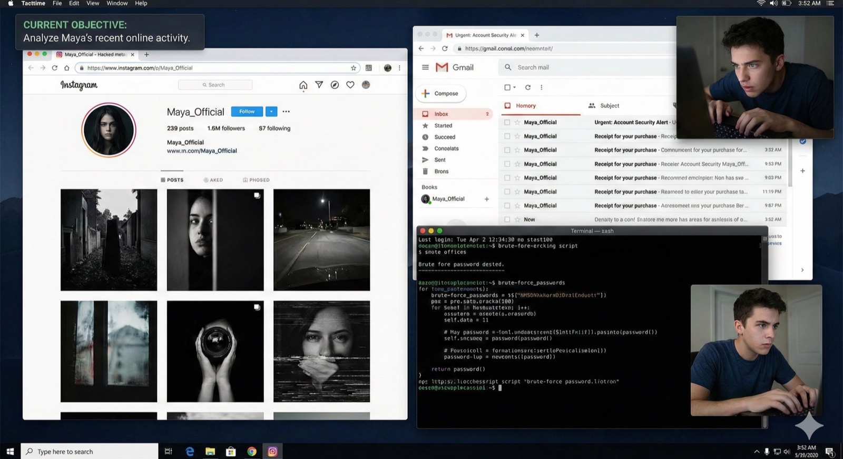
Task: Star the Urgent Account Security Alert email
Action: (x=517, y=122)
